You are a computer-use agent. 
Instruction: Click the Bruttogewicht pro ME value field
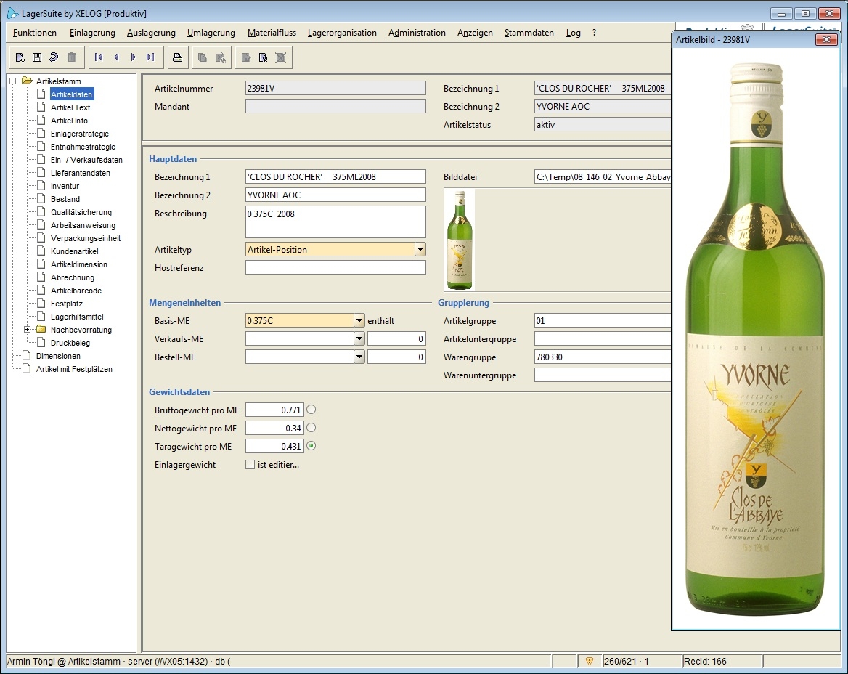click(x=274, y=410)
